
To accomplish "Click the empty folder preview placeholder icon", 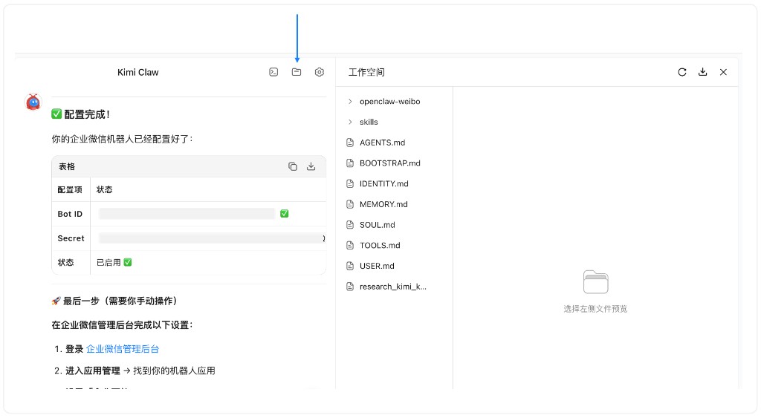I will [595, 282].
